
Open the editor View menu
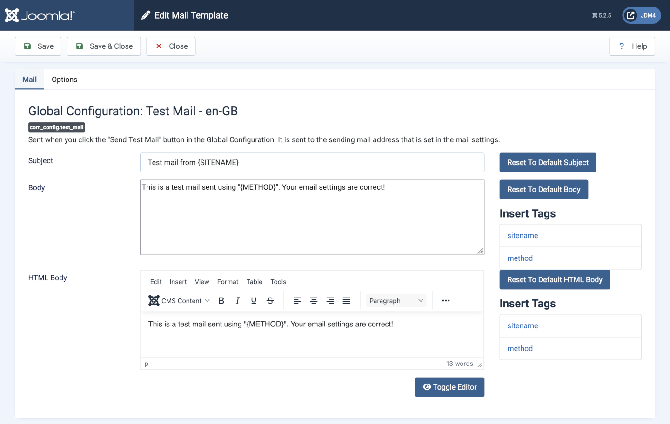[x=202, y=282]
